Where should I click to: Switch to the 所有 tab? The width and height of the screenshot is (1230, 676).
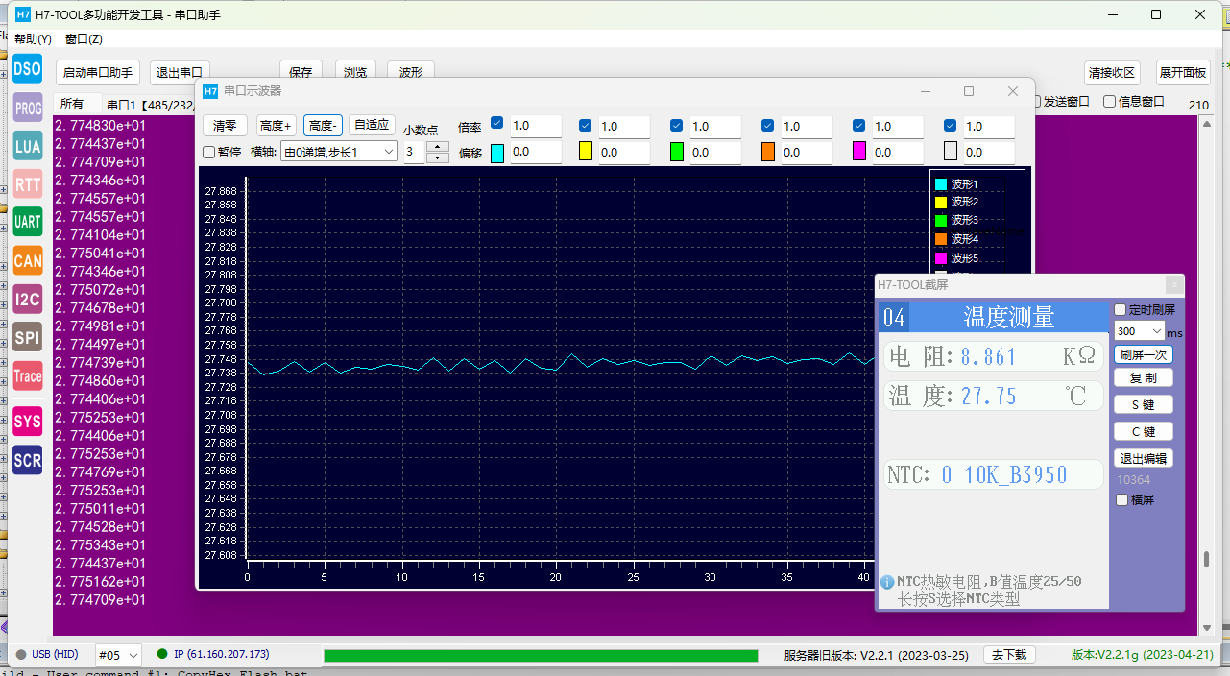pos(72,104)
